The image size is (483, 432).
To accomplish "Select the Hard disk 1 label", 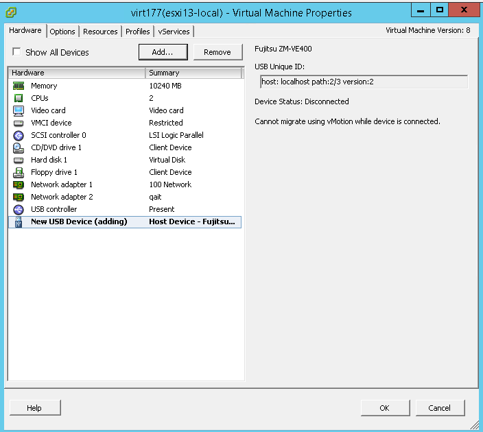I will click(49, 160).
